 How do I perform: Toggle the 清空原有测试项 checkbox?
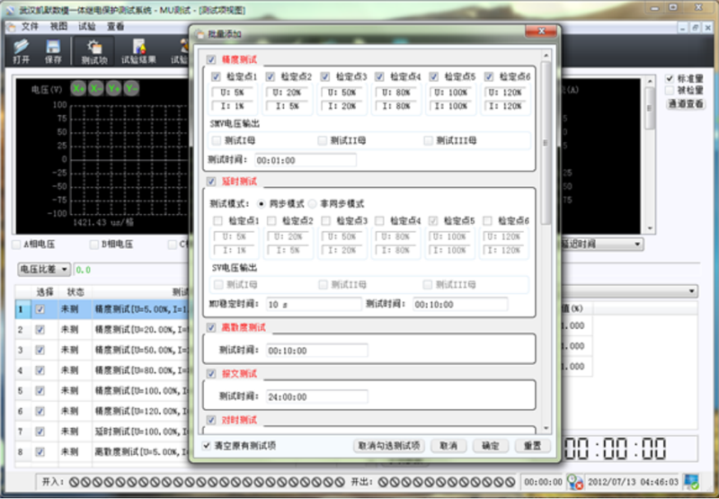coord(208,445)
